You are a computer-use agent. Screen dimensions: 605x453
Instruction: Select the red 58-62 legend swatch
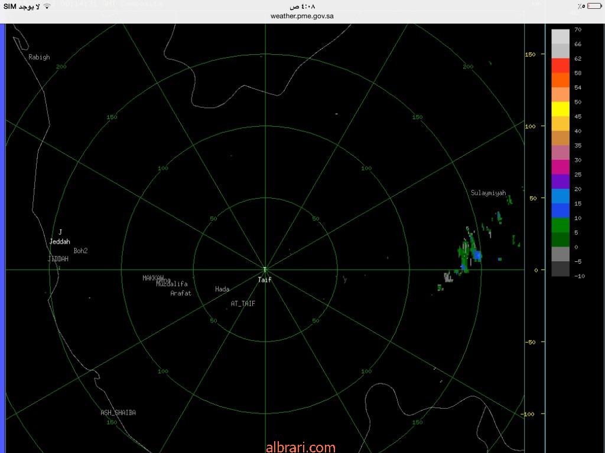[x=560, y=65]
